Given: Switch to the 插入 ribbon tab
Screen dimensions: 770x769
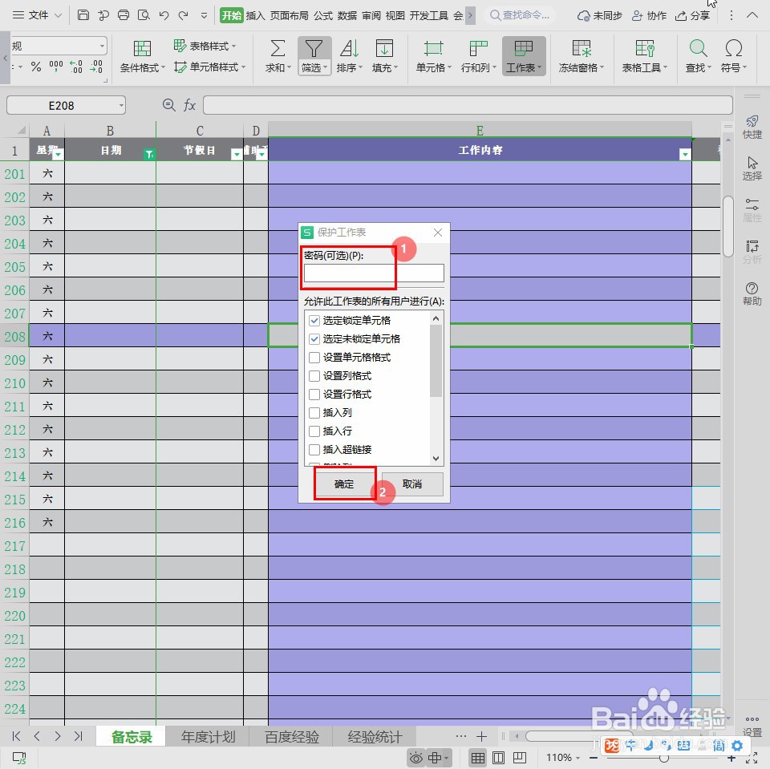Looking at the screenshot, I should (255, 16).
